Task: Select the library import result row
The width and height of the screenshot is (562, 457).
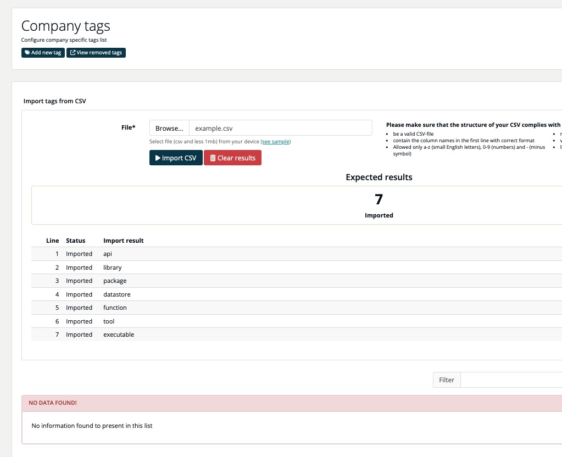Action: [x=297, y=267]
